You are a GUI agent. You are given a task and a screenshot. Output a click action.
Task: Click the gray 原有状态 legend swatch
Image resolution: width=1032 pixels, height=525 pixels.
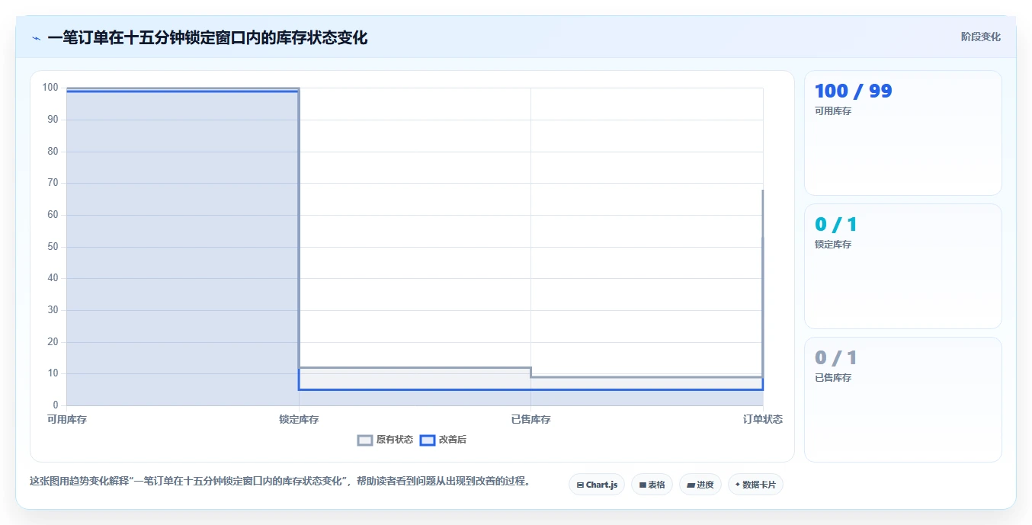coord(365,440)
